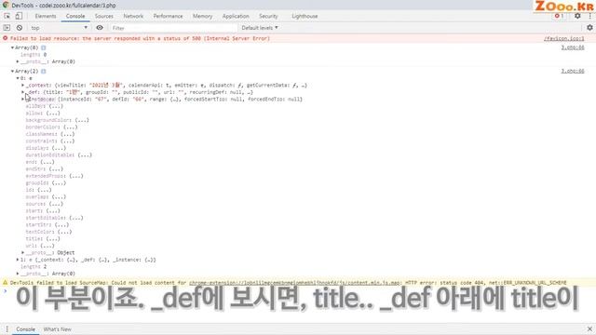Switch to the Performance tab
The image size is (596, 335).
click(x=168, y=16)
